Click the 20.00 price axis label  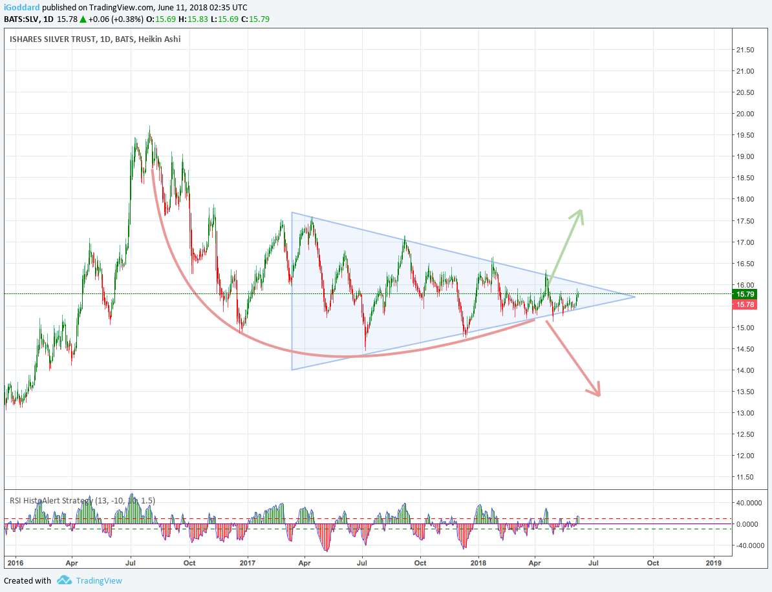[745, 114]
